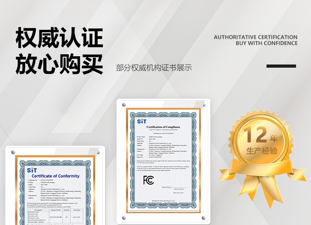
Task: Click the SiT logo on the center certificate
Action: point(141,121)
